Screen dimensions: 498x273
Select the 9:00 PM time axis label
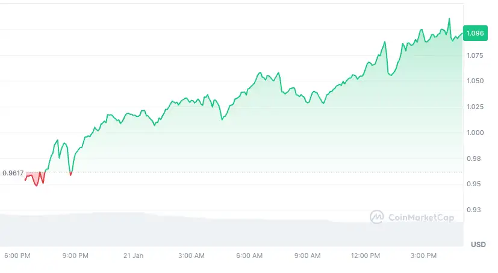click(75, 256)
